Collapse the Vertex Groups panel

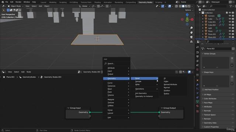pos(209,54)
